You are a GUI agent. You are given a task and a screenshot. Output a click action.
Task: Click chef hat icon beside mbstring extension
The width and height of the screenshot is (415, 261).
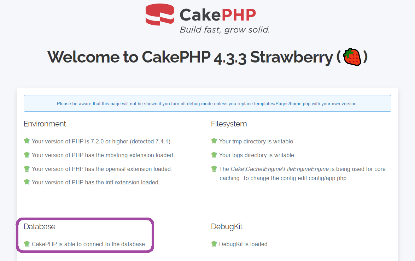pos(27,155)
